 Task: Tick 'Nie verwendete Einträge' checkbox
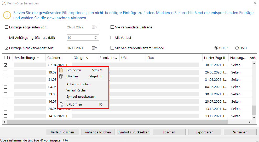[x=112, y=27]
